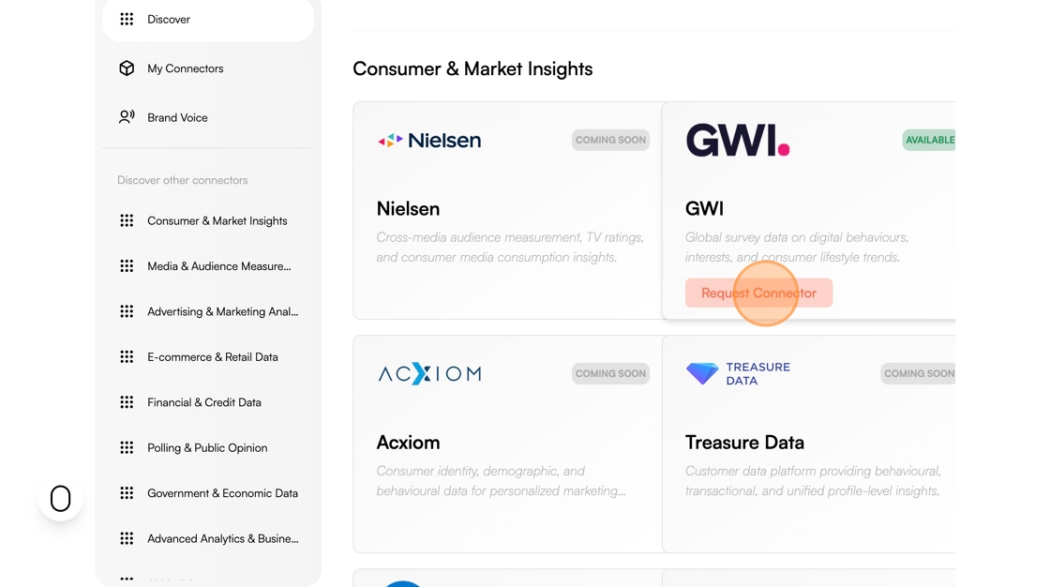Open the Acxiom connector card

[x=507, y=444]
